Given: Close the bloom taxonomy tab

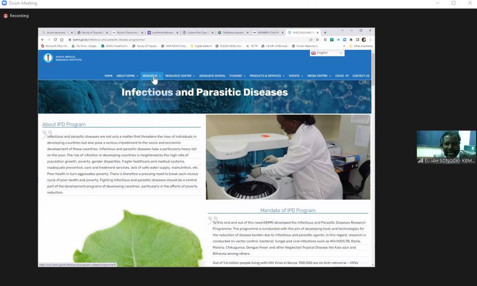Looking at the screenshot, I should point(72,33).
